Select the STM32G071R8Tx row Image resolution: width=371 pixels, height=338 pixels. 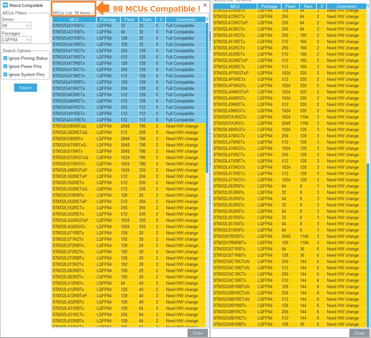coord(289,249)
